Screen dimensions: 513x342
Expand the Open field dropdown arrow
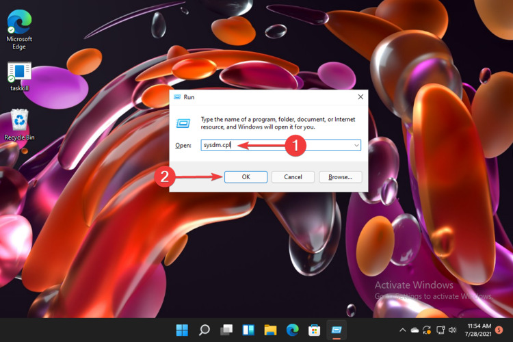356,146
